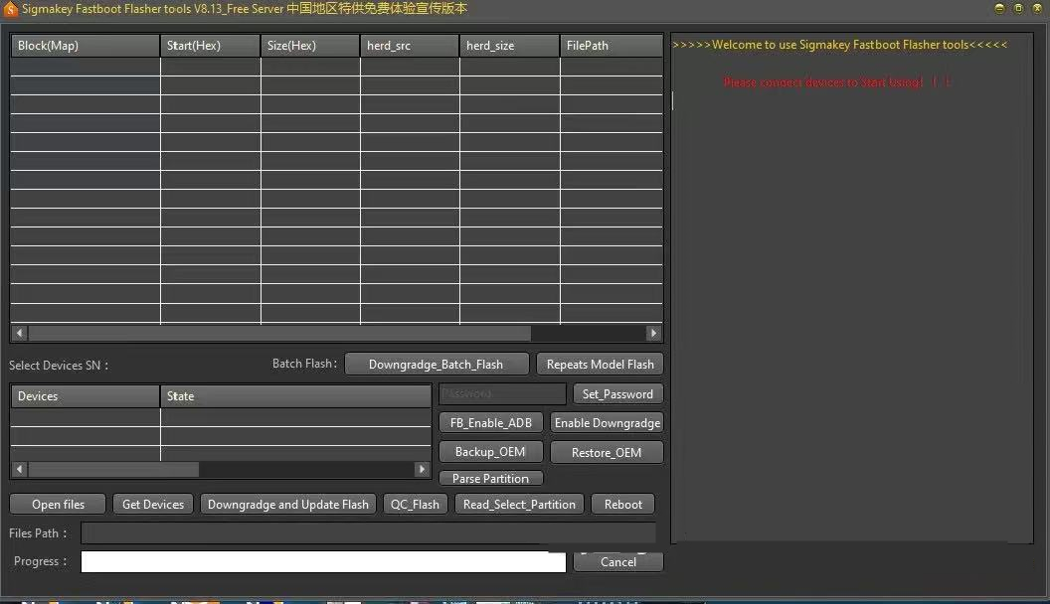Reboot the device with Reboot button
1050x604 pixels.
[622, 505]
